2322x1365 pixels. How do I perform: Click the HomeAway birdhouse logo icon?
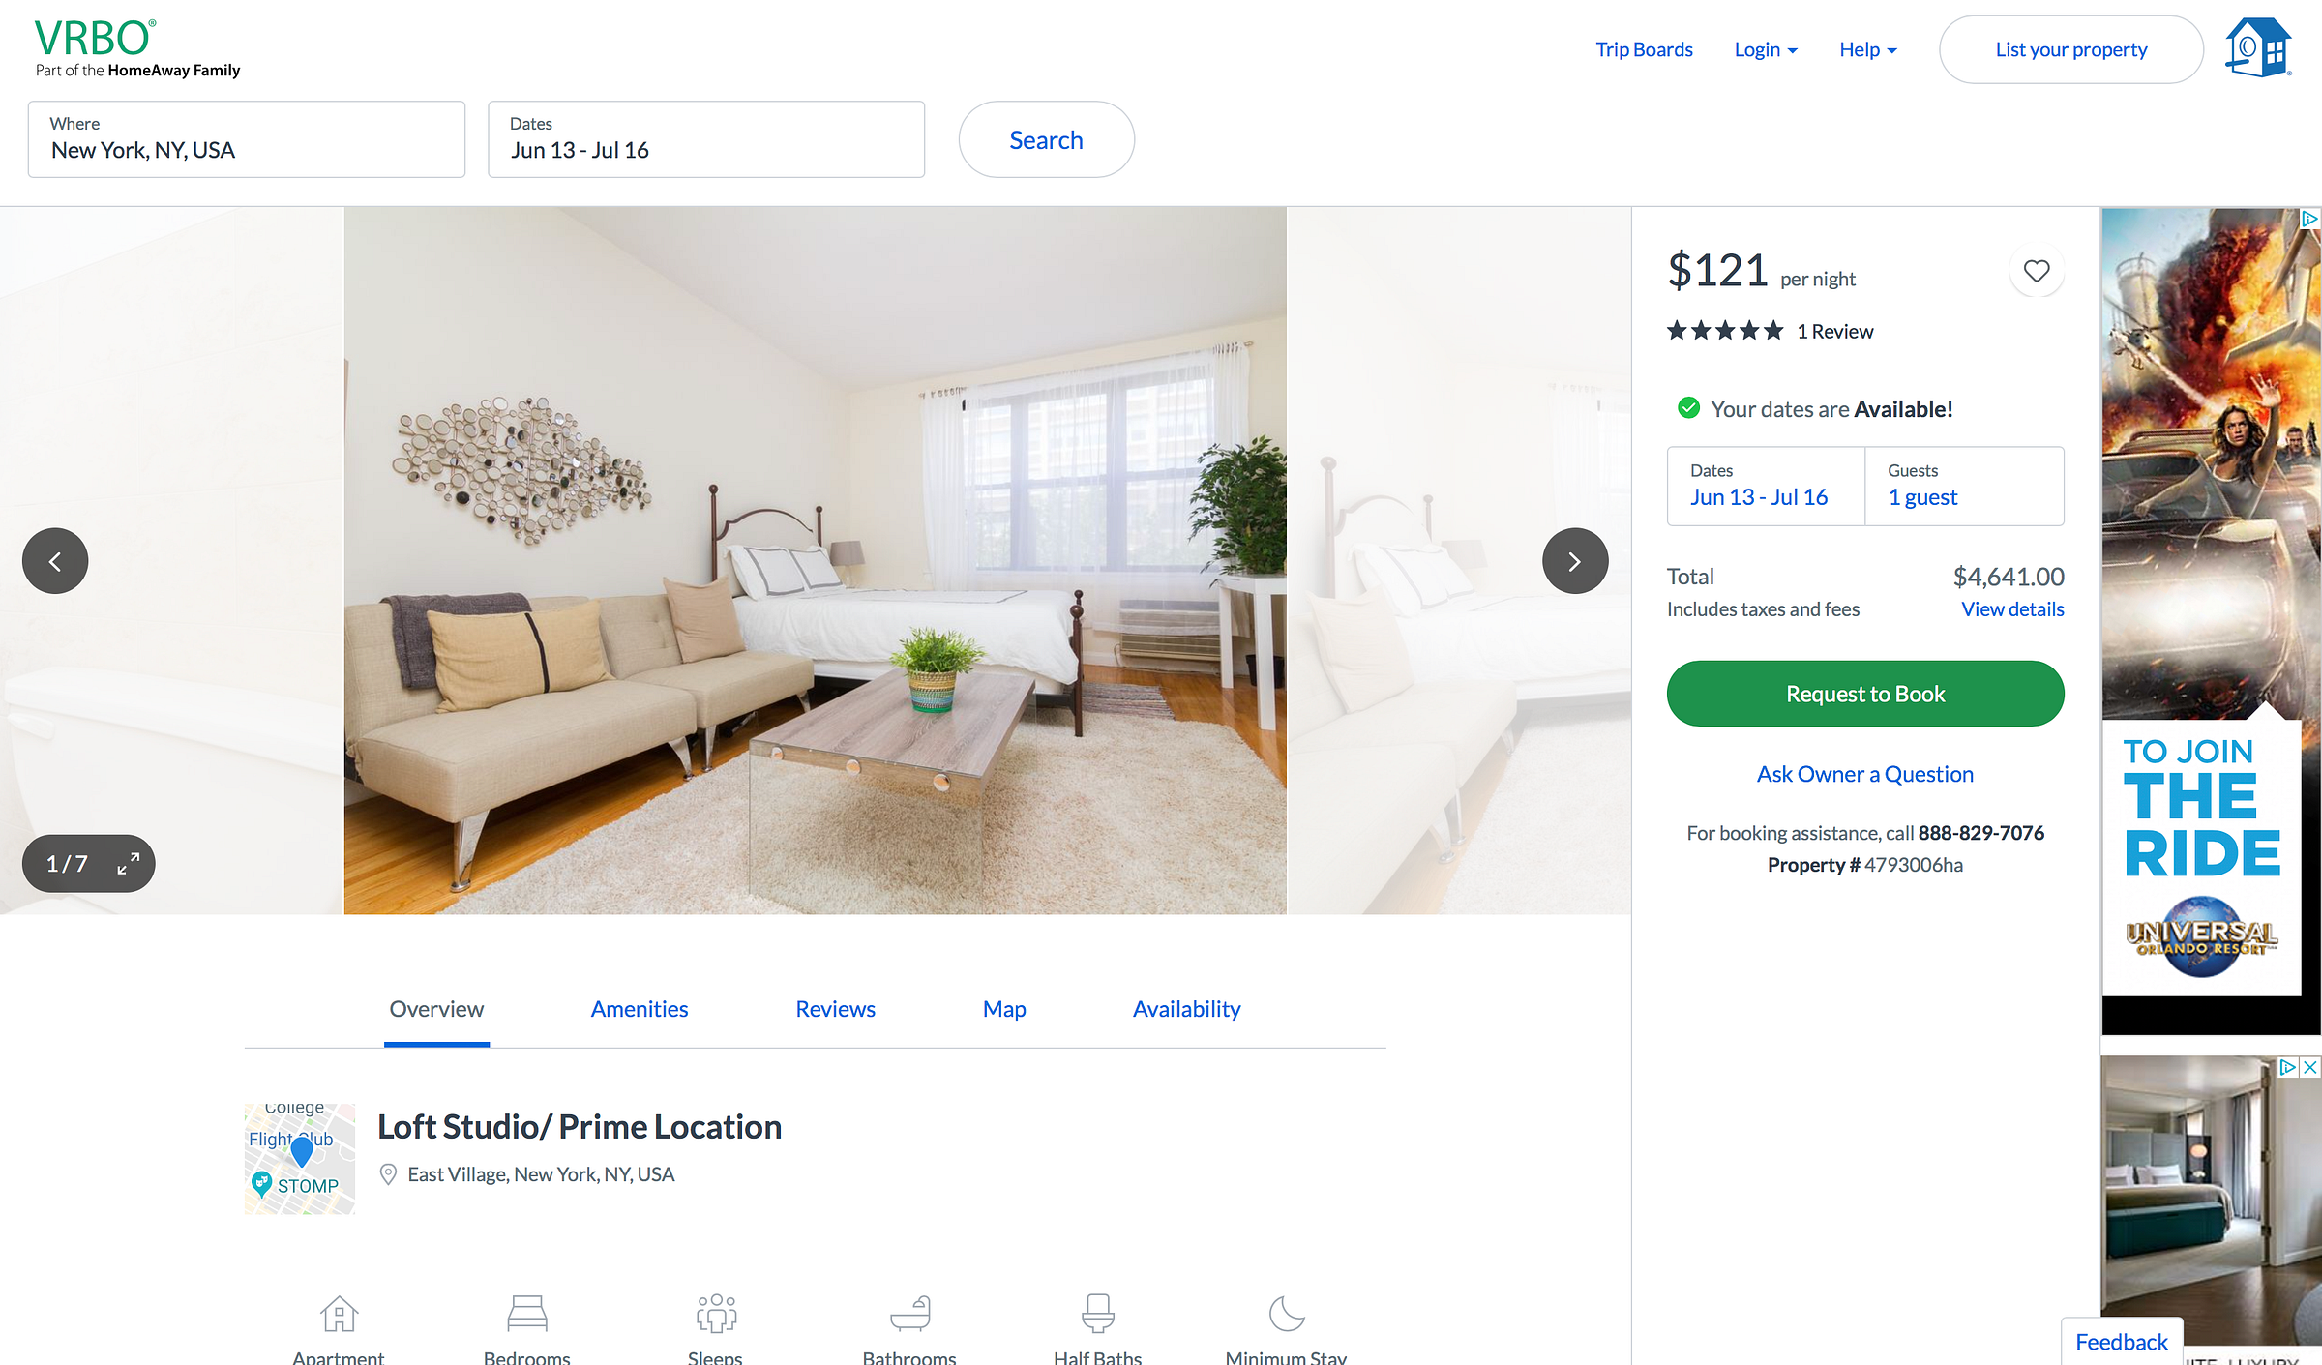click(2258, 47)
